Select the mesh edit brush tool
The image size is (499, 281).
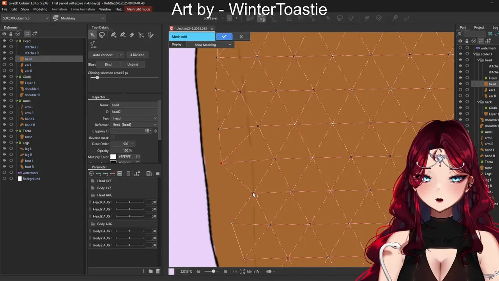tap(151, 35)
